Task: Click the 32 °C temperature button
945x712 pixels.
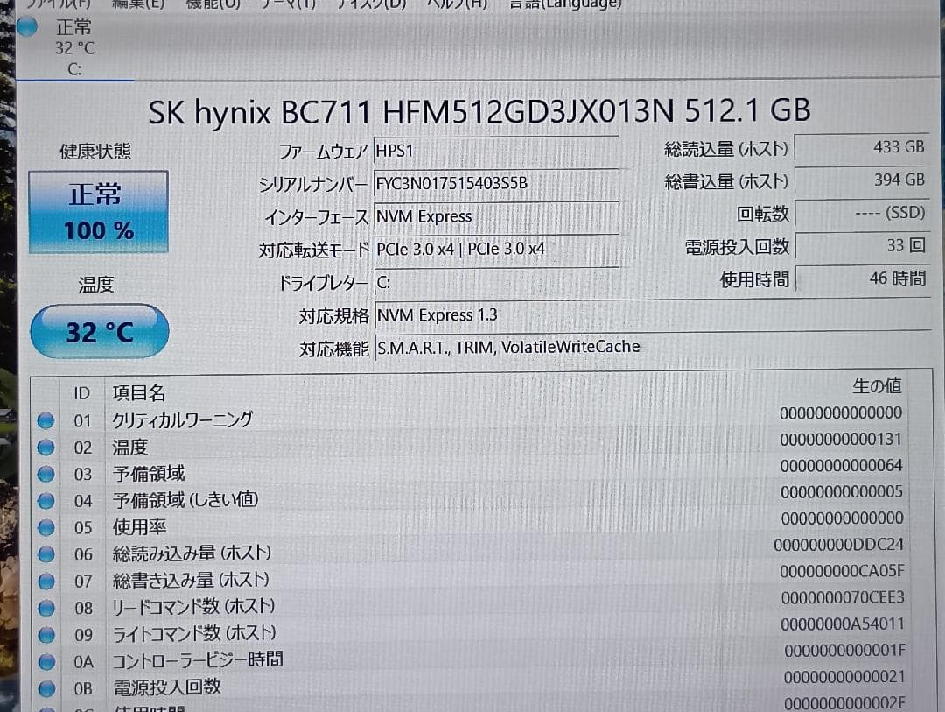Action: tap(100, 332)
